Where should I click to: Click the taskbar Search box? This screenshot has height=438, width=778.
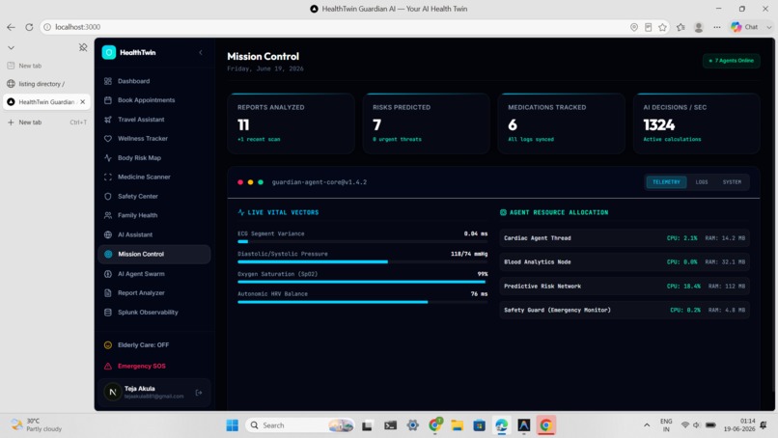(x=301, y=425)
